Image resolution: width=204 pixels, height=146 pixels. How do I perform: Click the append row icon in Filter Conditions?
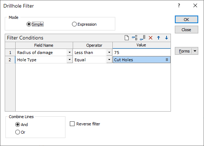point(143,38)
